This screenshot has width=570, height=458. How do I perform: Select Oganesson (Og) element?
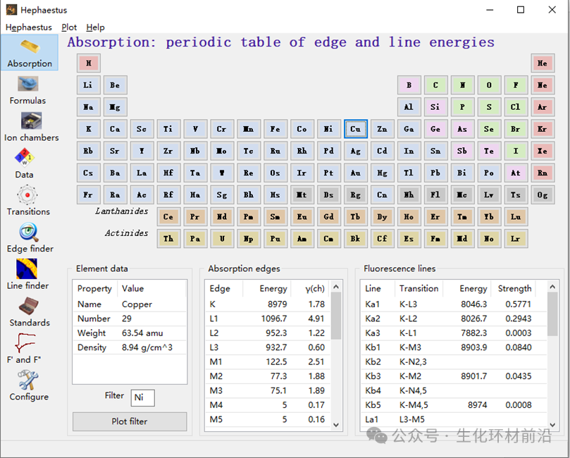pos(543,195)
